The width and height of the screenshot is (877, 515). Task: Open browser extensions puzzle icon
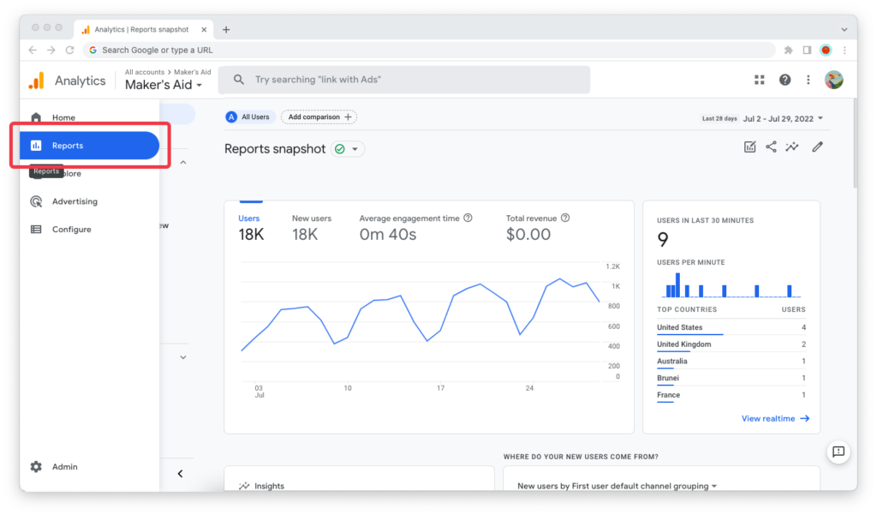click(x=789, y=50)
